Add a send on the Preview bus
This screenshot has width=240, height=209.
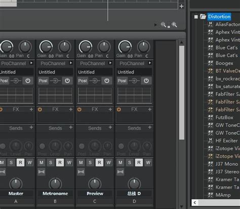click(110, 127)
